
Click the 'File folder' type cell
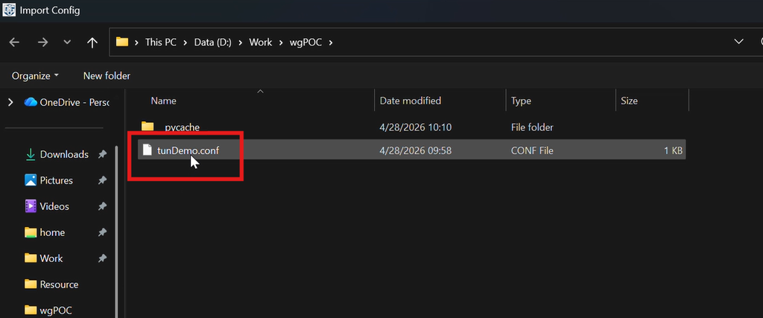coord(532,127)
